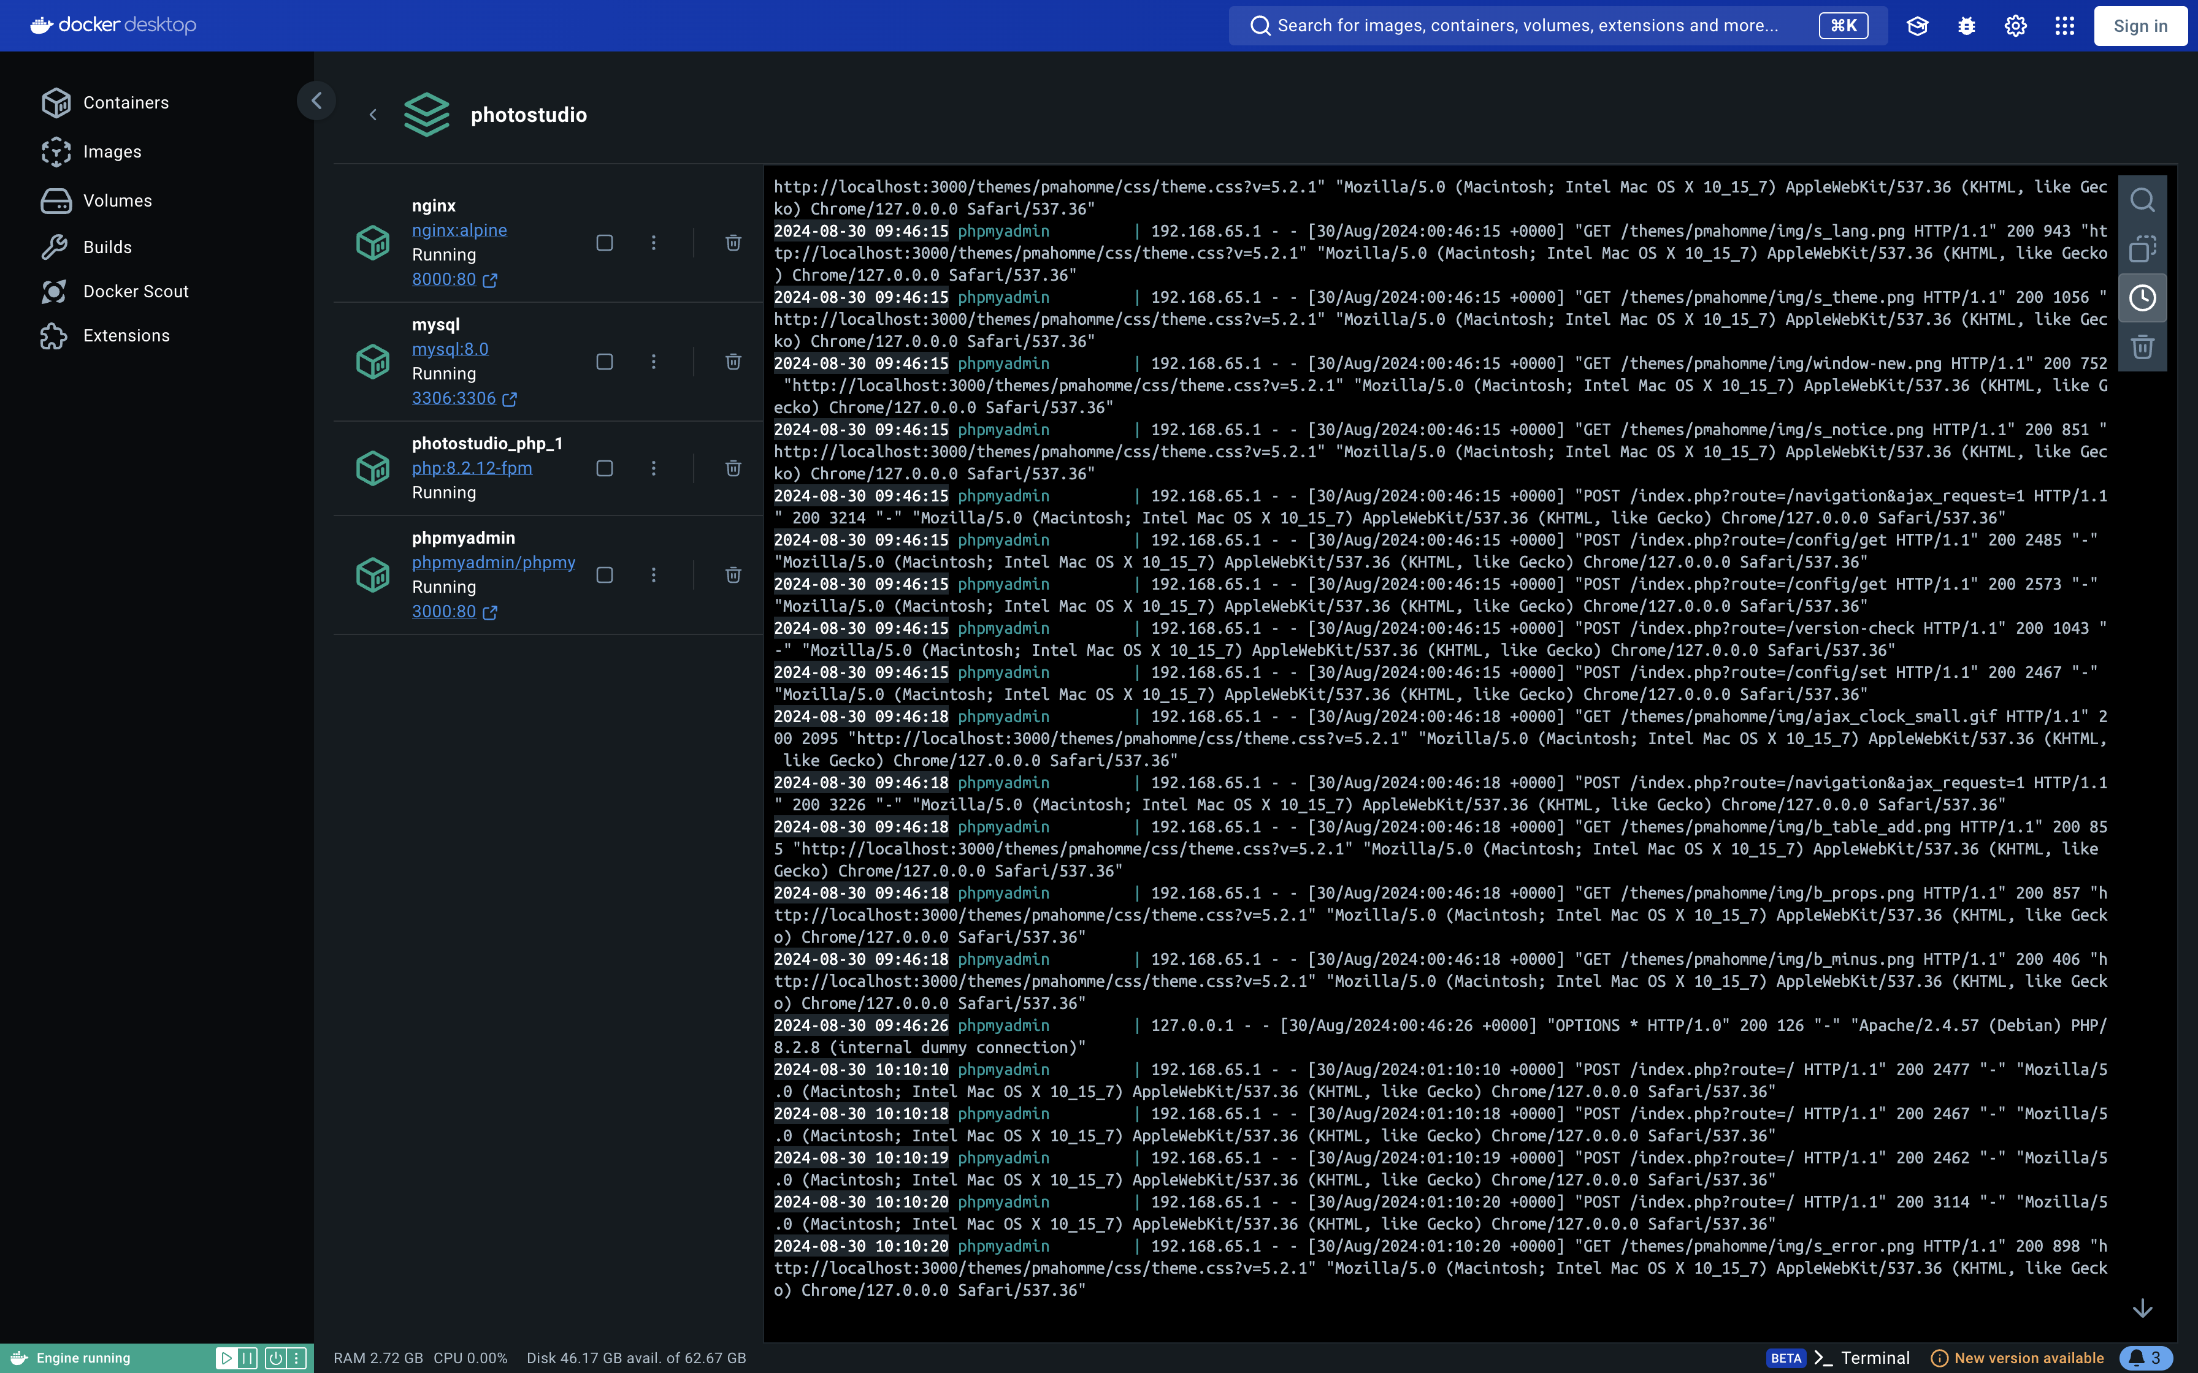
Task: Clear the terminal logs trash icon
Action: [2142, 347]
